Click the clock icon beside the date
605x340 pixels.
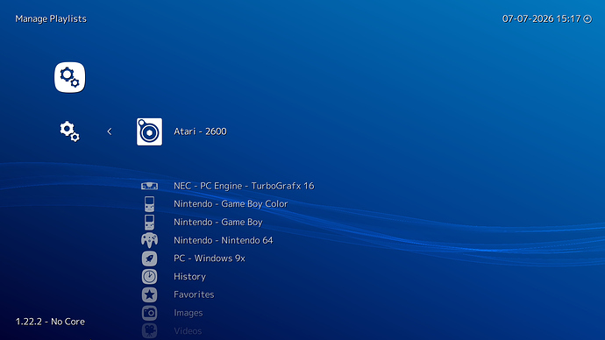pyautogui.click(x=587, y=19)
